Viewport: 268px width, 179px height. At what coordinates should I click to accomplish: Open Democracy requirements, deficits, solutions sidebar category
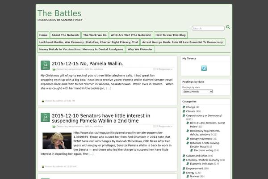205,132
